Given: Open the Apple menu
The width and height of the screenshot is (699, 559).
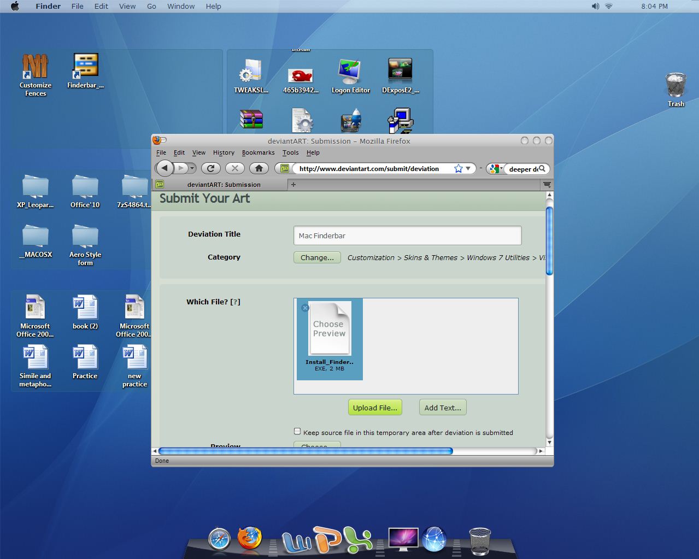Looking at the screenshot, I should tap(15, 6).
